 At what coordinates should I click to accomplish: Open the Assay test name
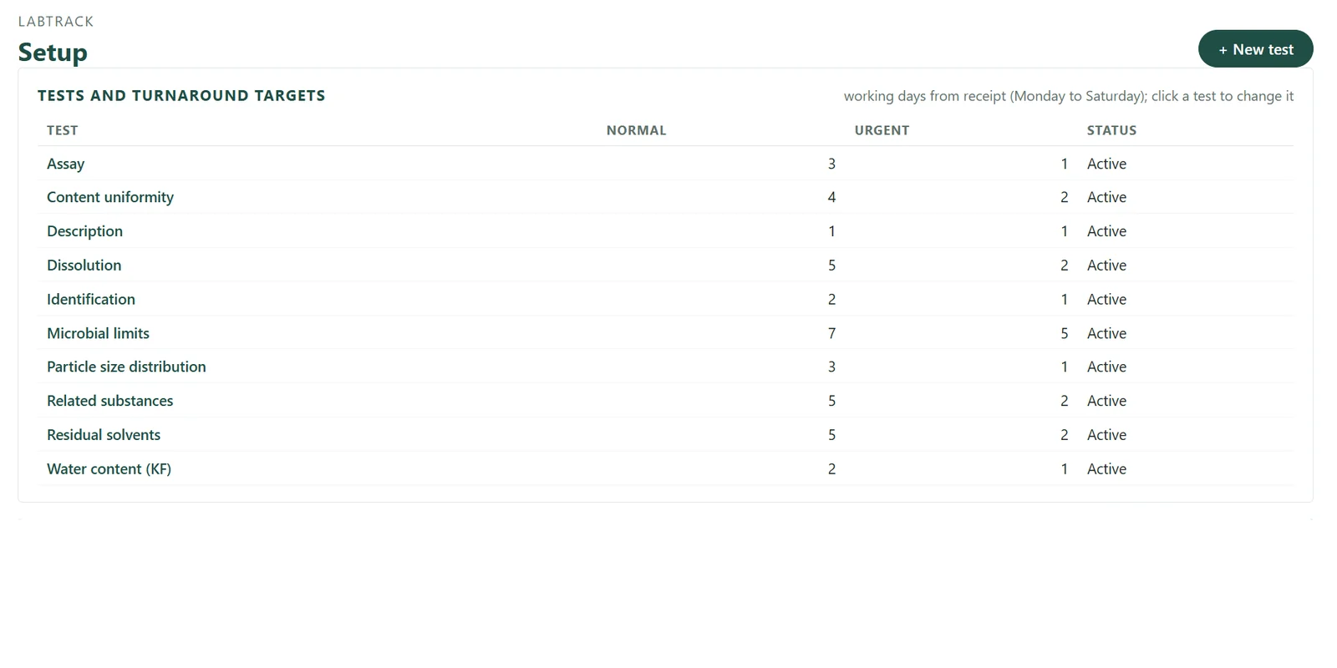(66, 164)
